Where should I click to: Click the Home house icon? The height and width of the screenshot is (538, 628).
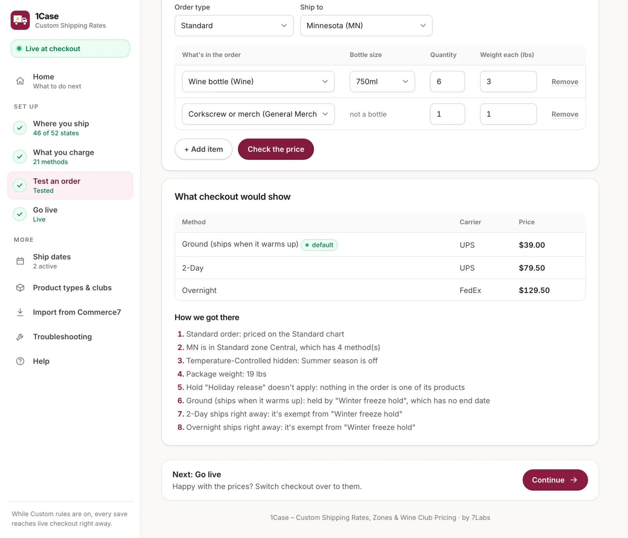20,81
